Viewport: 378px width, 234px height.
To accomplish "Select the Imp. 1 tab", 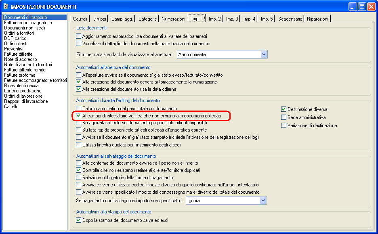I will 197,18.
